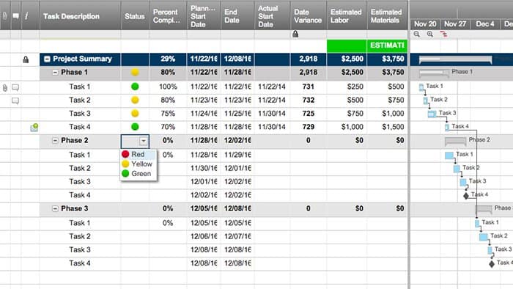
Task: Select the 29% Project Summary percent cell
Action: (x=168, y=59)
